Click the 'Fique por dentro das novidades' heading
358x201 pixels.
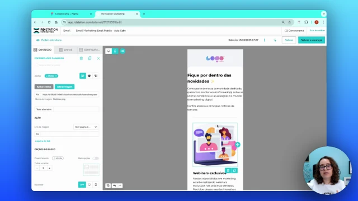(x=209, y=78)
